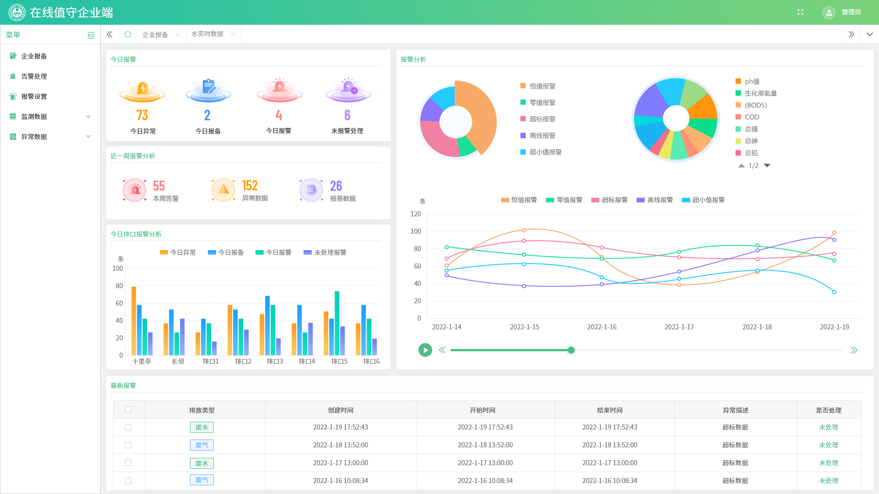Go to previous pie legend page
879x494 pixels.
(741, 166)
